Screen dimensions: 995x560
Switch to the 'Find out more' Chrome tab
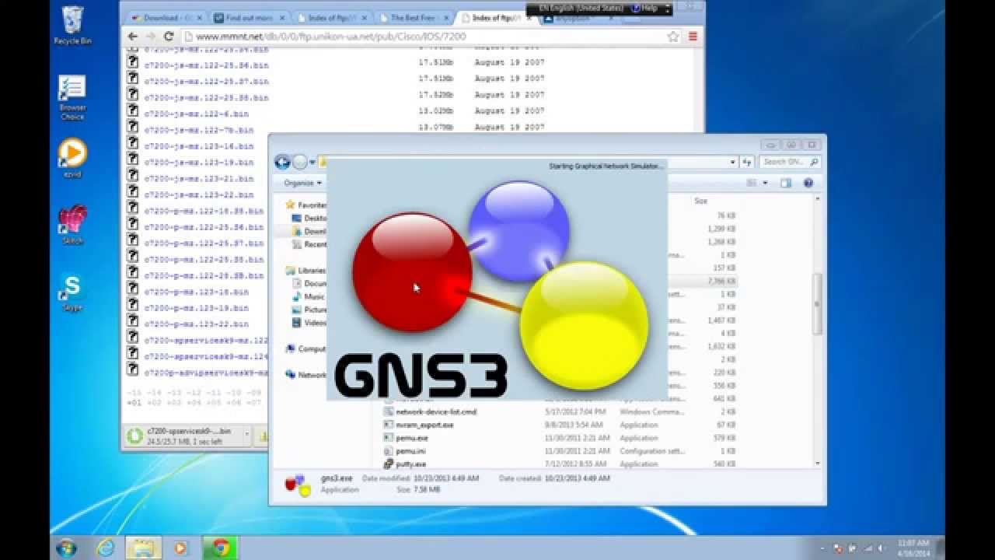coord(249,17)
